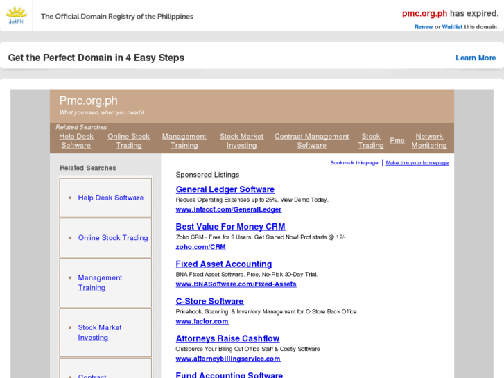This screenshot has height=378, width=504.
Task: Visit www.BNASoftware.com/Fixed-Assets URL
Action: coord(236,284)
